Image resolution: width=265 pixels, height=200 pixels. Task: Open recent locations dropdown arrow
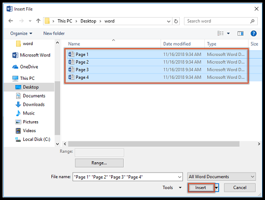pyautogui.click(x=30, y=21)
